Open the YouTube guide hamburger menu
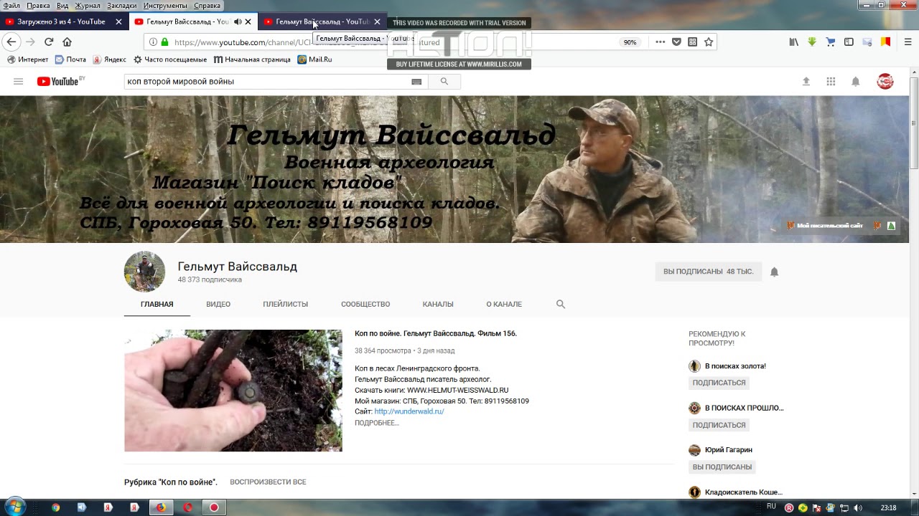Image resolution: width=919 pixels, height=516 pixels. [x=19, y=82]
